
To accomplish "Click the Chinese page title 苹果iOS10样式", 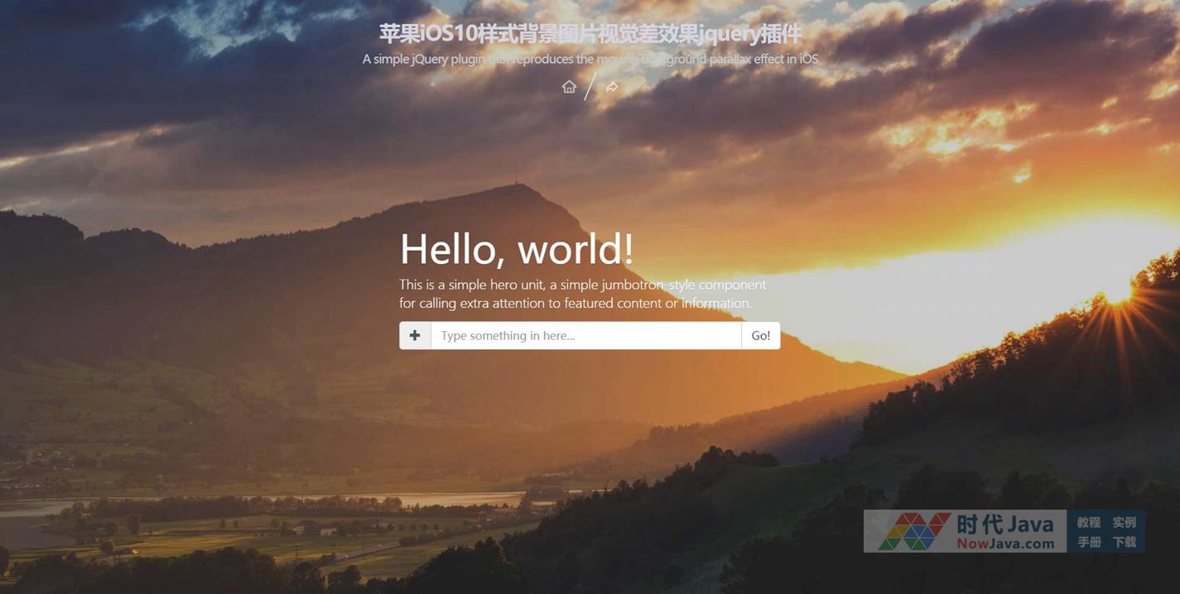I will point(590,34).
